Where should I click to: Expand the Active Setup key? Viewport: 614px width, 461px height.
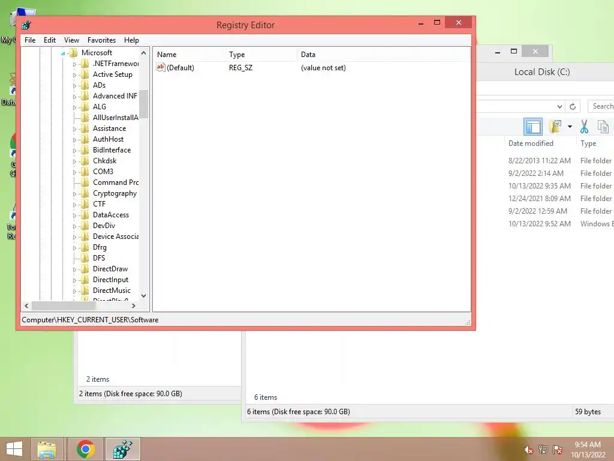74,75
